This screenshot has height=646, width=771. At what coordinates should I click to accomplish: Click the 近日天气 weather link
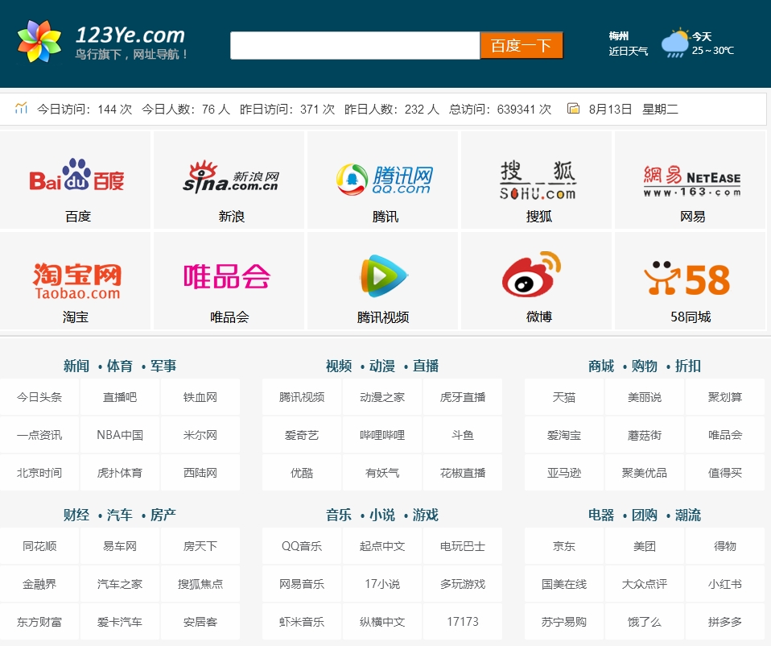point(628,51)
